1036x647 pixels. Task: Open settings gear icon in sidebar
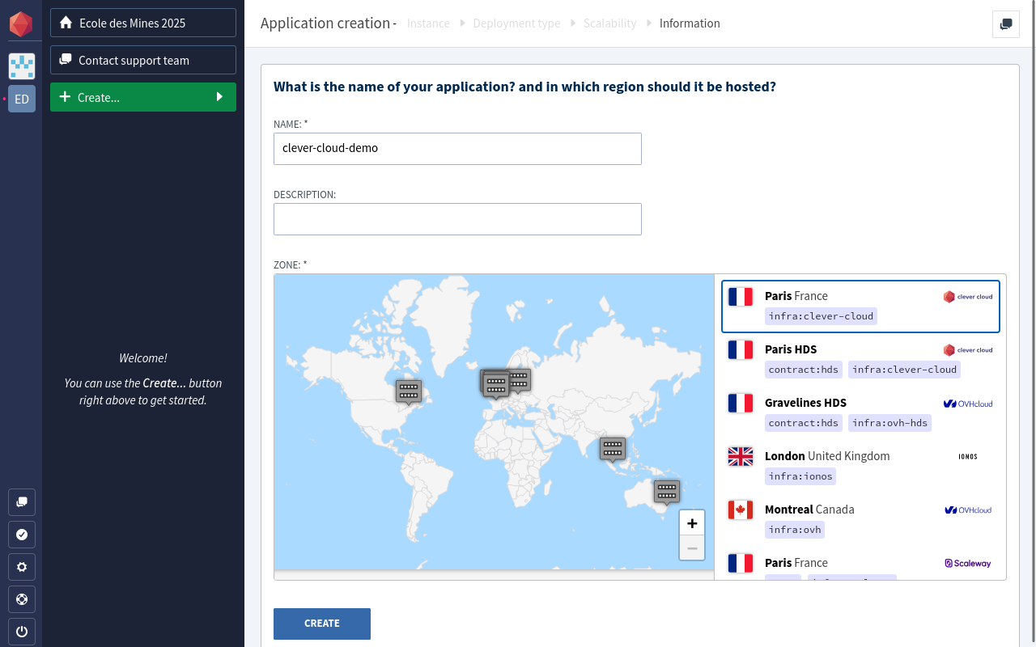coord(22,567)
